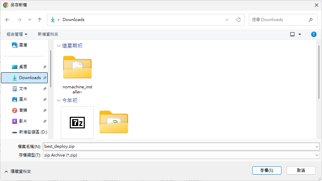Click the file list vertical scrollbar
The height and width of the screenshot is (181, 322).
319,72
